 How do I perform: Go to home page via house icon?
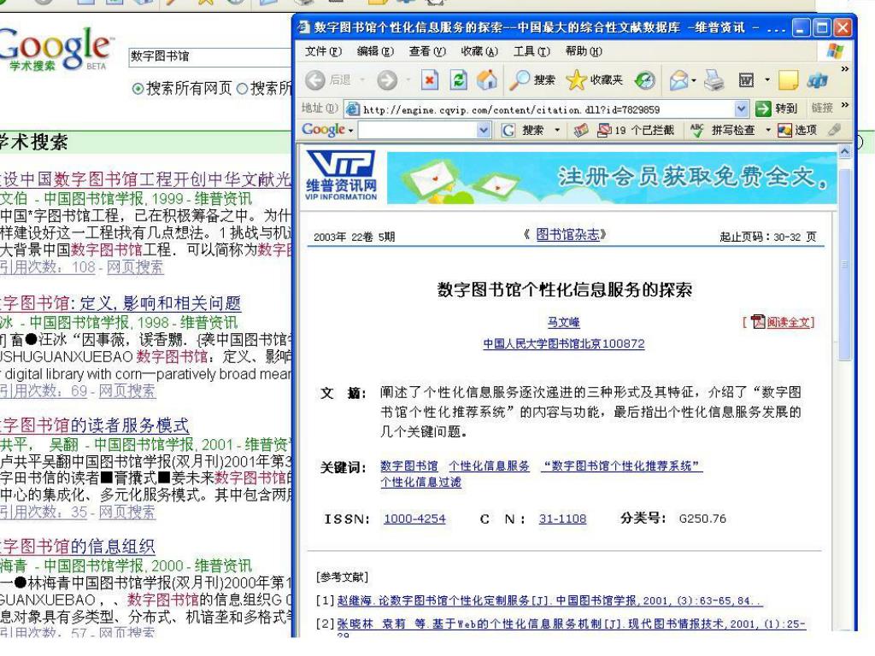pos(486,79)
